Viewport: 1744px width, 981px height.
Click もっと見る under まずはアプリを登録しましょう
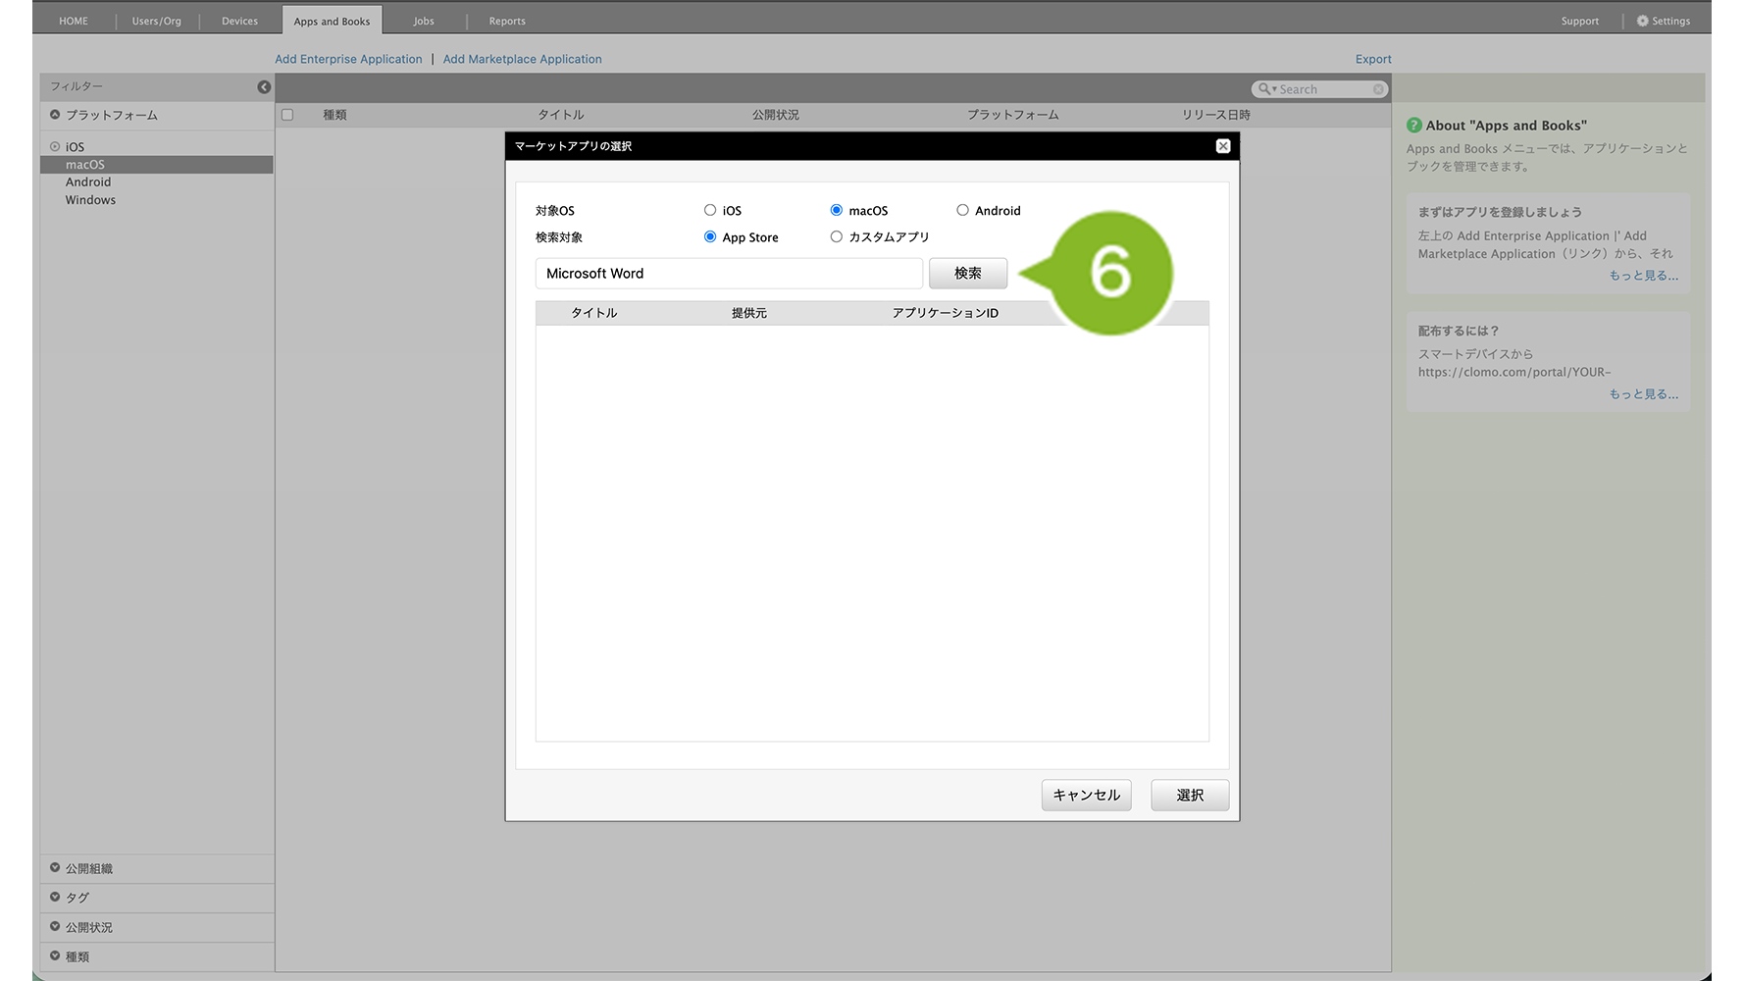1643,276
